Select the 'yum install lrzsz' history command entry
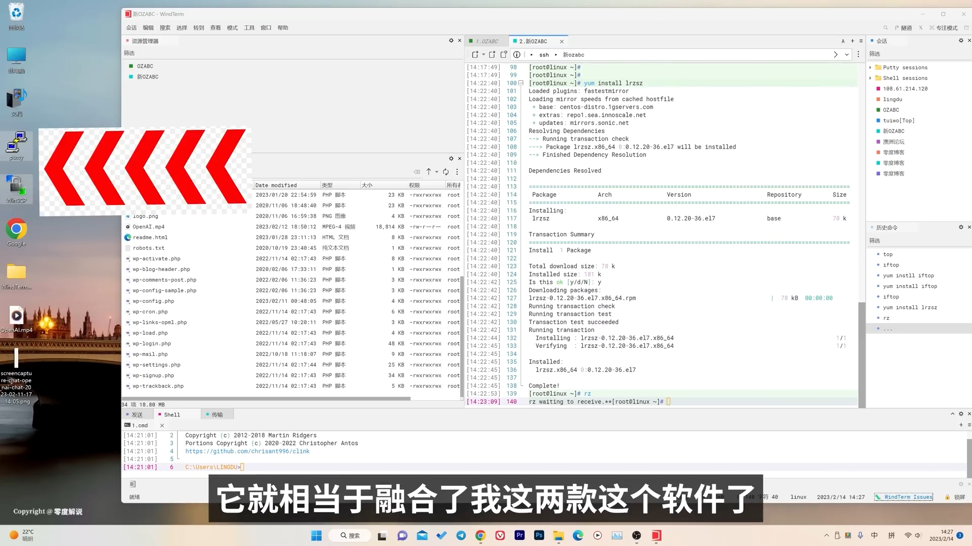 (x=910, y=307)
